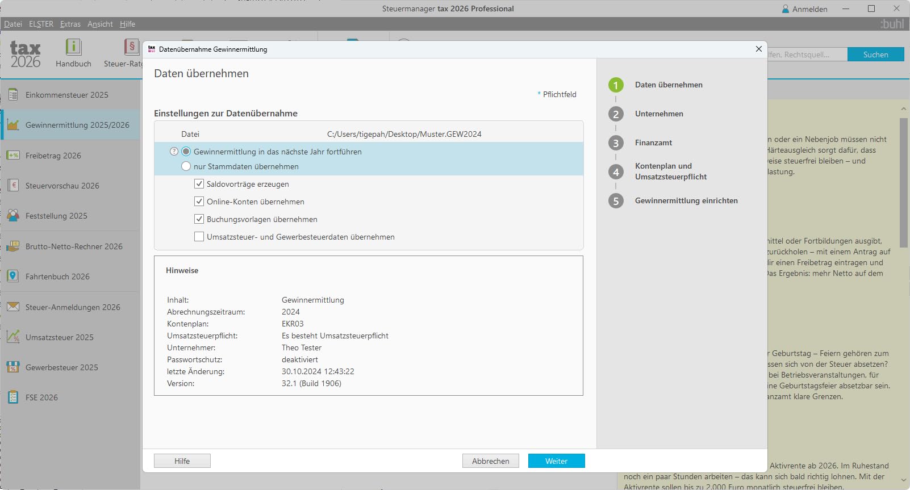Click the Version value 32.1 (Build 1906)
Image resolution: width=910 pixels, height=490 pixels.
click(311, 383)
